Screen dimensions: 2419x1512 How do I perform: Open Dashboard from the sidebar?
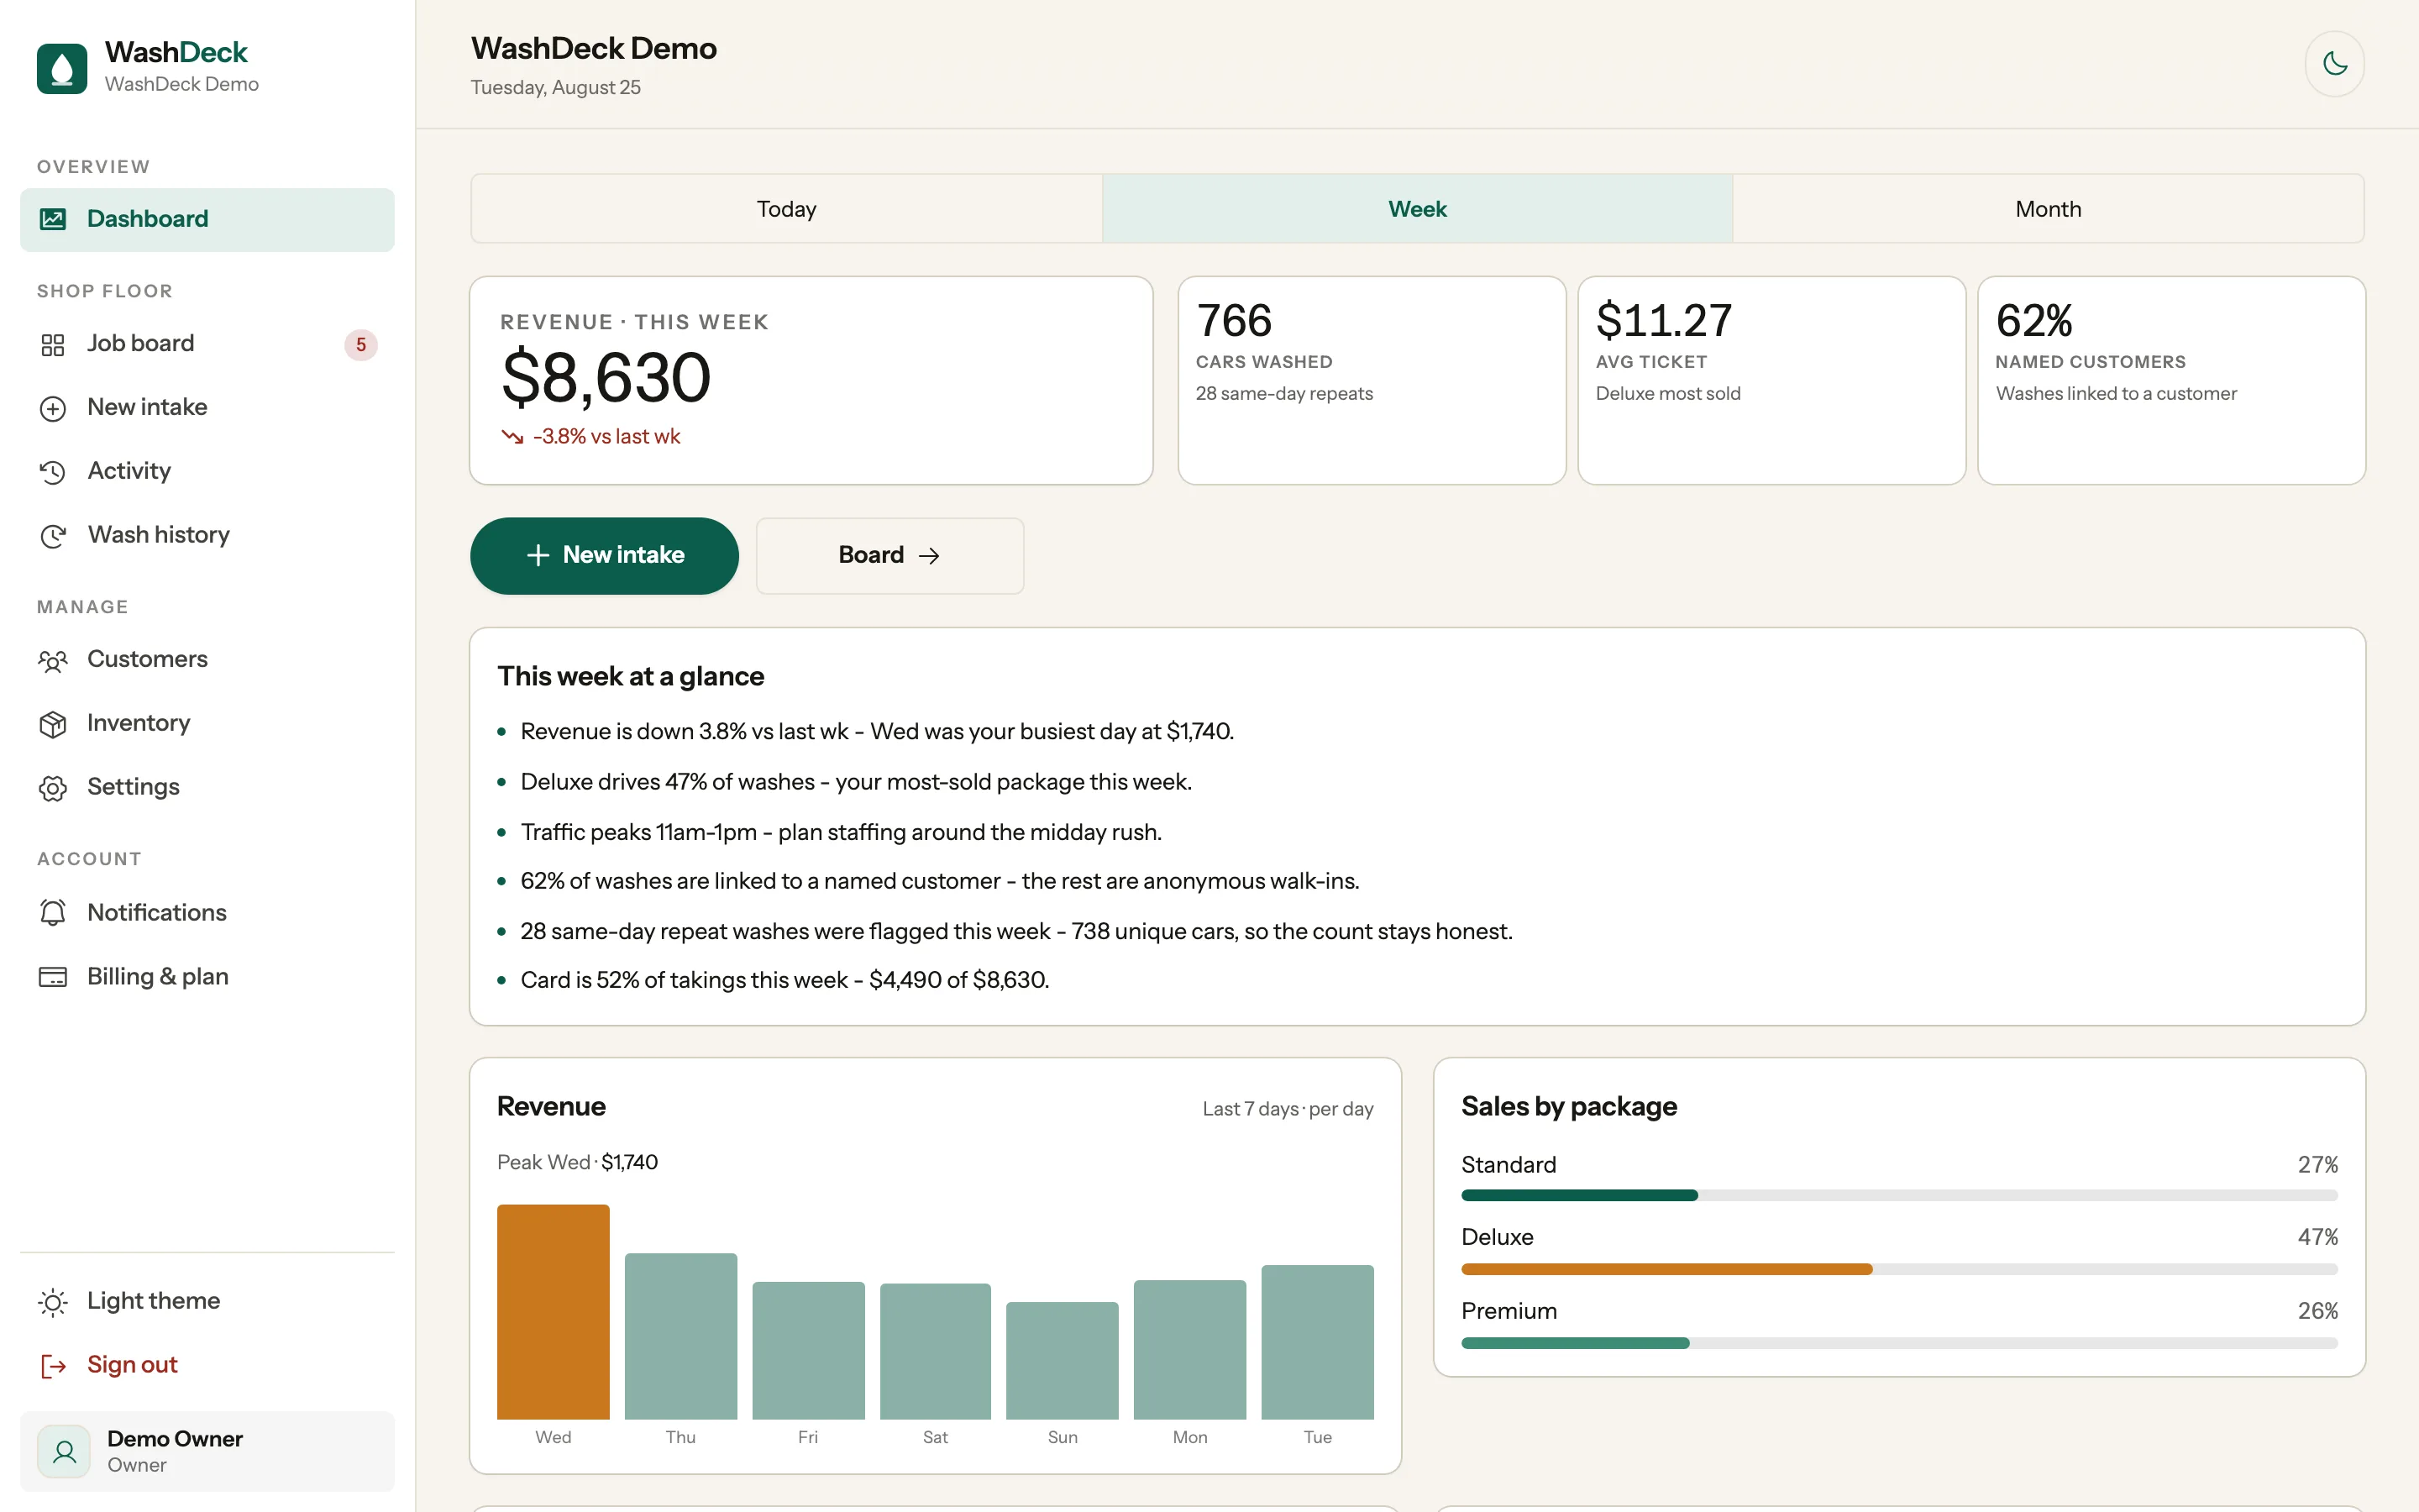[x=207, y=219]
